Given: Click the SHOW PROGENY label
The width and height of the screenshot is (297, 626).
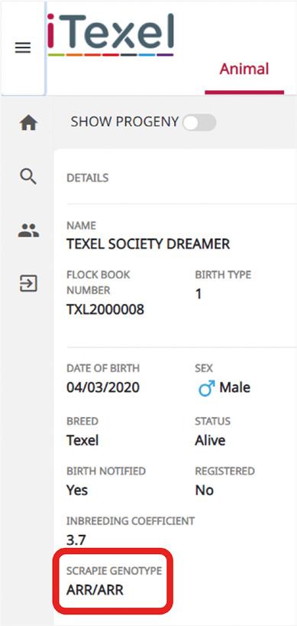Looking at the screenshot, I should pyautogui.click(x=124, y=122).
